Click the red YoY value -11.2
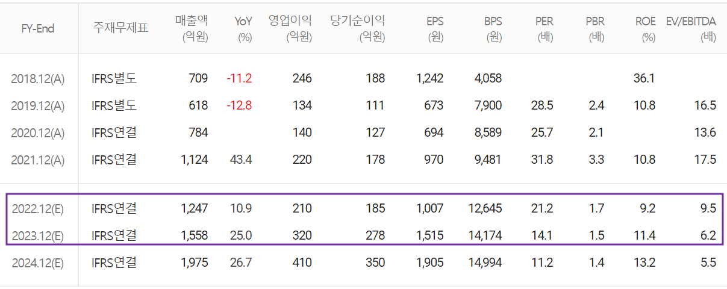Image resolution: width=727 pixels, height=289 pixels. tap(239, 78)
